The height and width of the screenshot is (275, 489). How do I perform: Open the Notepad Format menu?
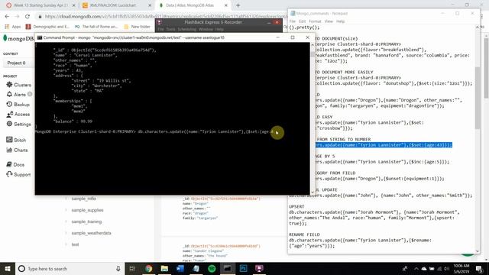tap(315, 21)
